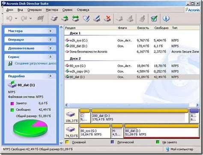Click the Format partition brush icon

pos(97,18)
